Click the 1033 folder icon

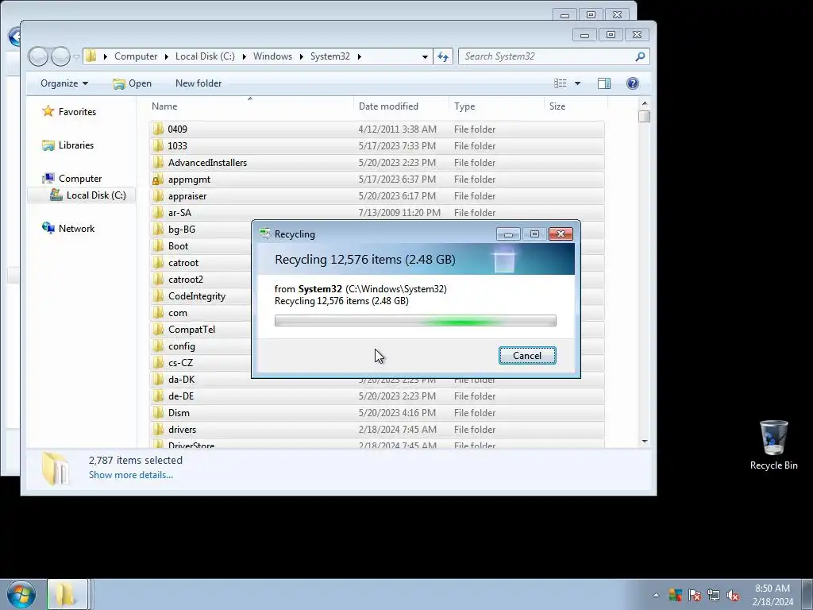point(158,145)
